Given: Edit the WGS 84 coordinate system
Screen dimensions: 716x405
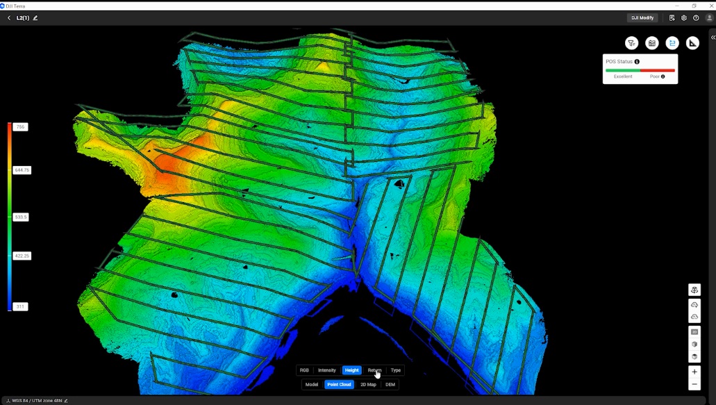Looking at the screenshot, I should [66, 401].
